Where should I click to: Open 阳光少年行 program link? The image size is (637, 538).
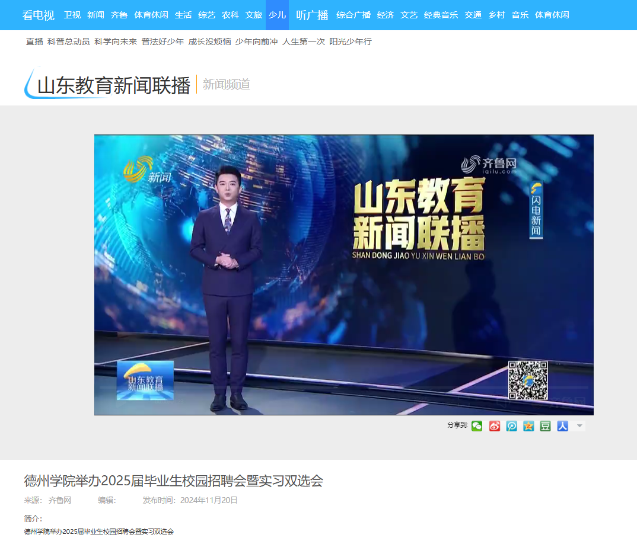[351, 41]
